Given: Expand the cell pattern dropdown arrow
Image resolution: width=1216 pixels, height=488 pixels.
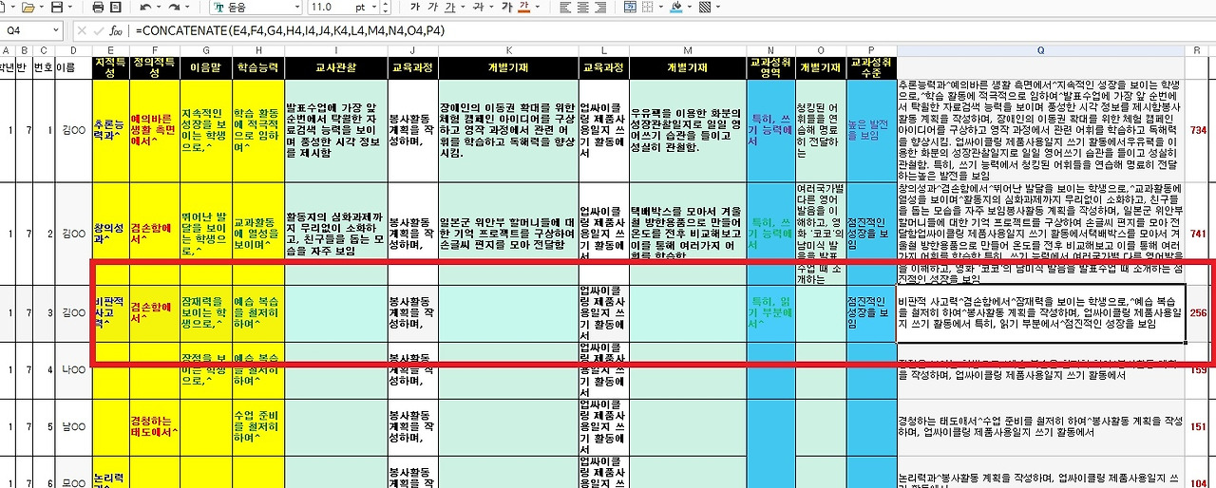Looking at the screenshot, I should pyautogui.click(x=718, y=7).
